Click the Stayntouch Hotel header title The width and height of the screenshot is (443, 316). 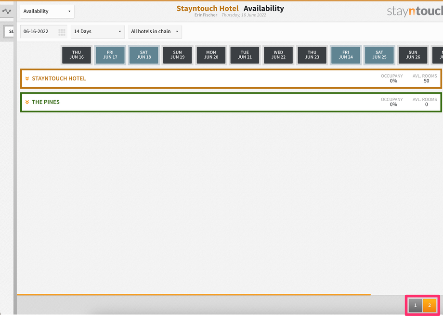[208, 9]
